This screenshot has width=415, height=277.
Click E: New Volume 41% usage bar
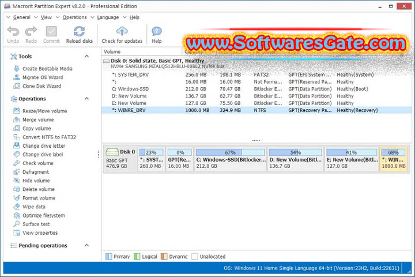352,152
